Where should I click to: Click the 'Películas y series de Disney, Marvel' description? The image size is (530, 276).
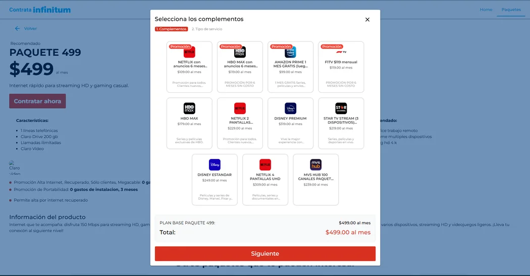[215, 197]
